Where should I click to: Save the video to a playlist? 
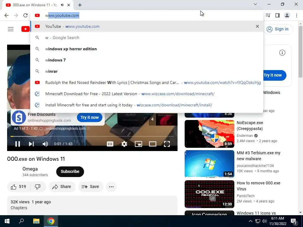pos(91,187)
